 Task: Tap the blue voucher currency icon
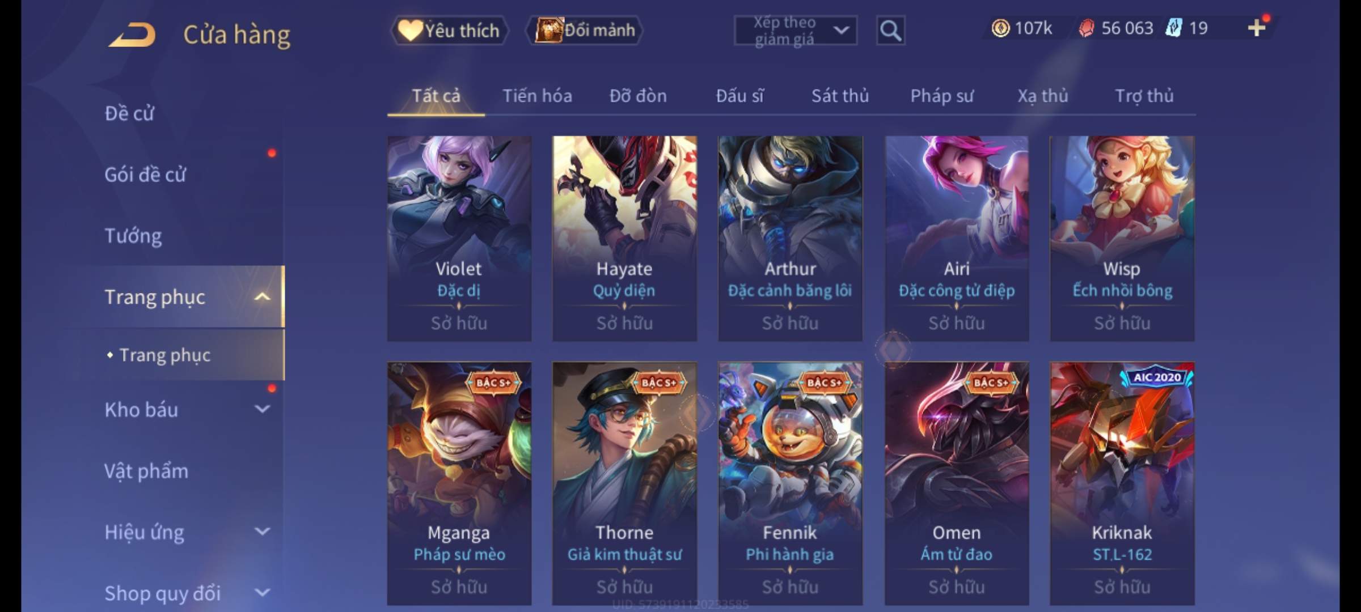pyautogui.click(x=1173, y=28)
